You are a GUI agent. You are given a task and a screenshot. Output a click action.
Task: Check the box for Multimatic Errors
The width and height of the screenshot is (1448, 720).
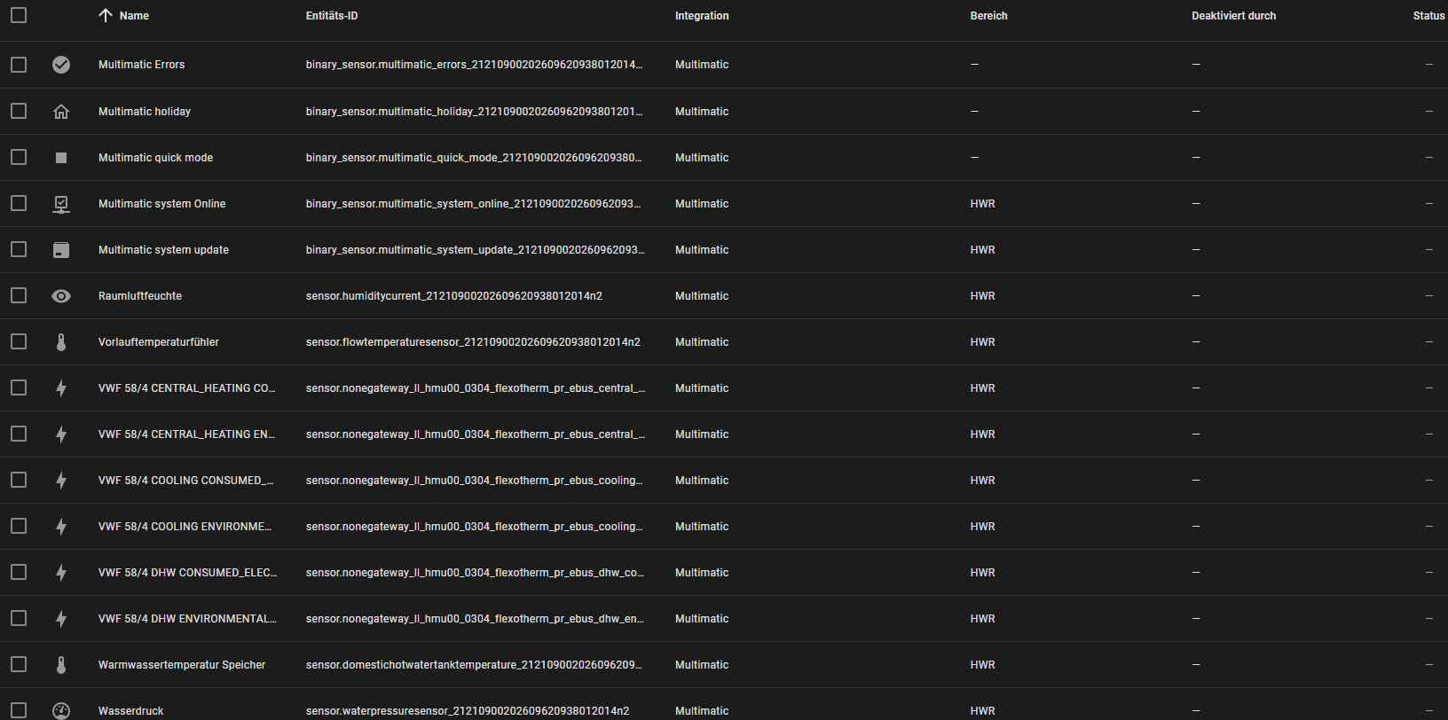[x=19, y=65]
